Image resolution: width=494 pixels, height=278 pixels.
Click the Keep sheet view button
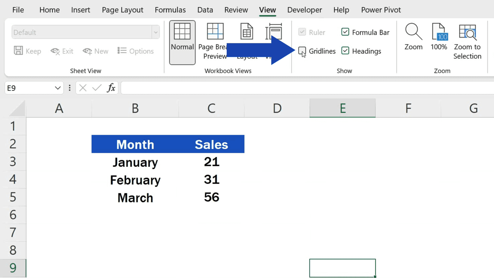point(27,51)
